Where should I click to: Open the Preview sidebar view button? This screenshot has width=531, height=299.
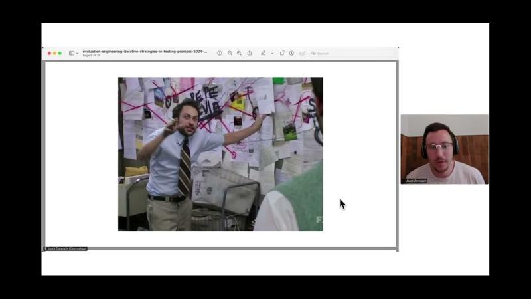72,54
